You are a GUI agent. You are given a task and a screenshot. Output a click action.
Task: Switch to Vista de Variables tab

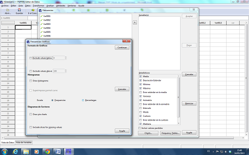click(x=24, y=142)
